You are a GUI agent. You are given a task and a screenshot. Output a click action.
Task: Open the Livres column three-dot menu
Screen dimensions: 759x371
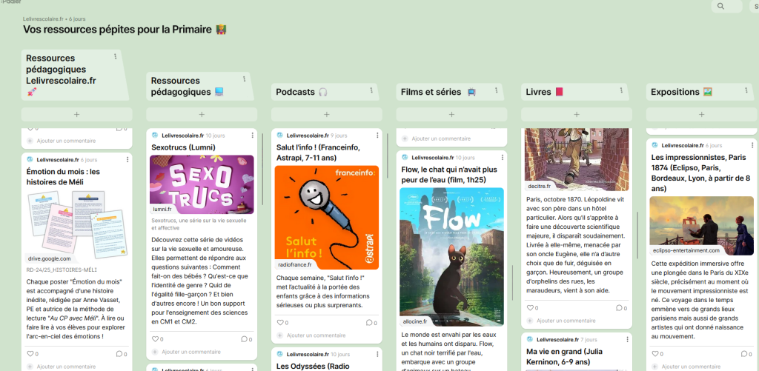[621, 90]
